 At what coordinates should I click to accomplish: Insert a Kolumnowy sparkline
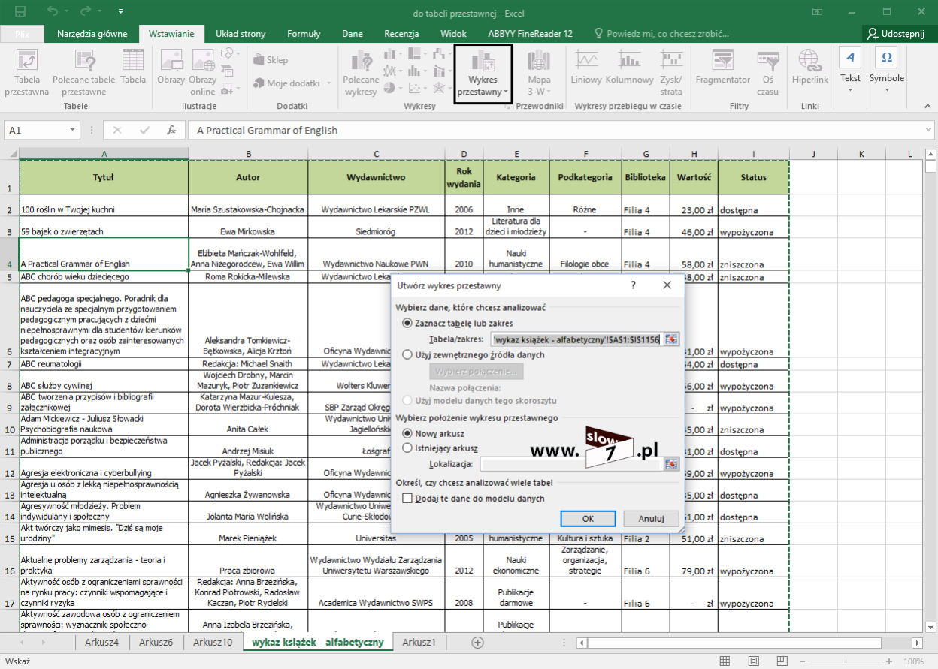point(629,68)
